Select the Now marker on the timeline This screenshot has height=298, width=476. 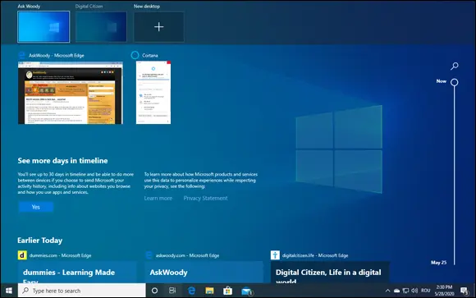coord(455,82)
